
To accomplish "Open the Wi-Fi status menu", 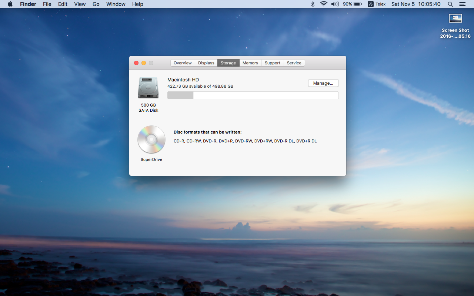I will coord(324,4).
